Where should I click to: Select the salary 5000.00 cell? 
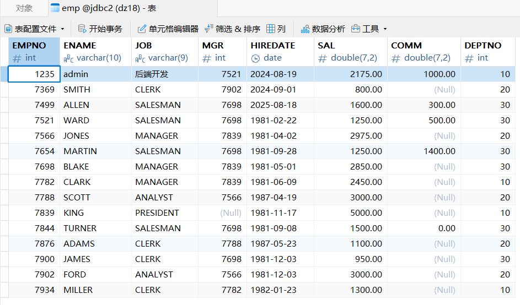click(351, 213)
